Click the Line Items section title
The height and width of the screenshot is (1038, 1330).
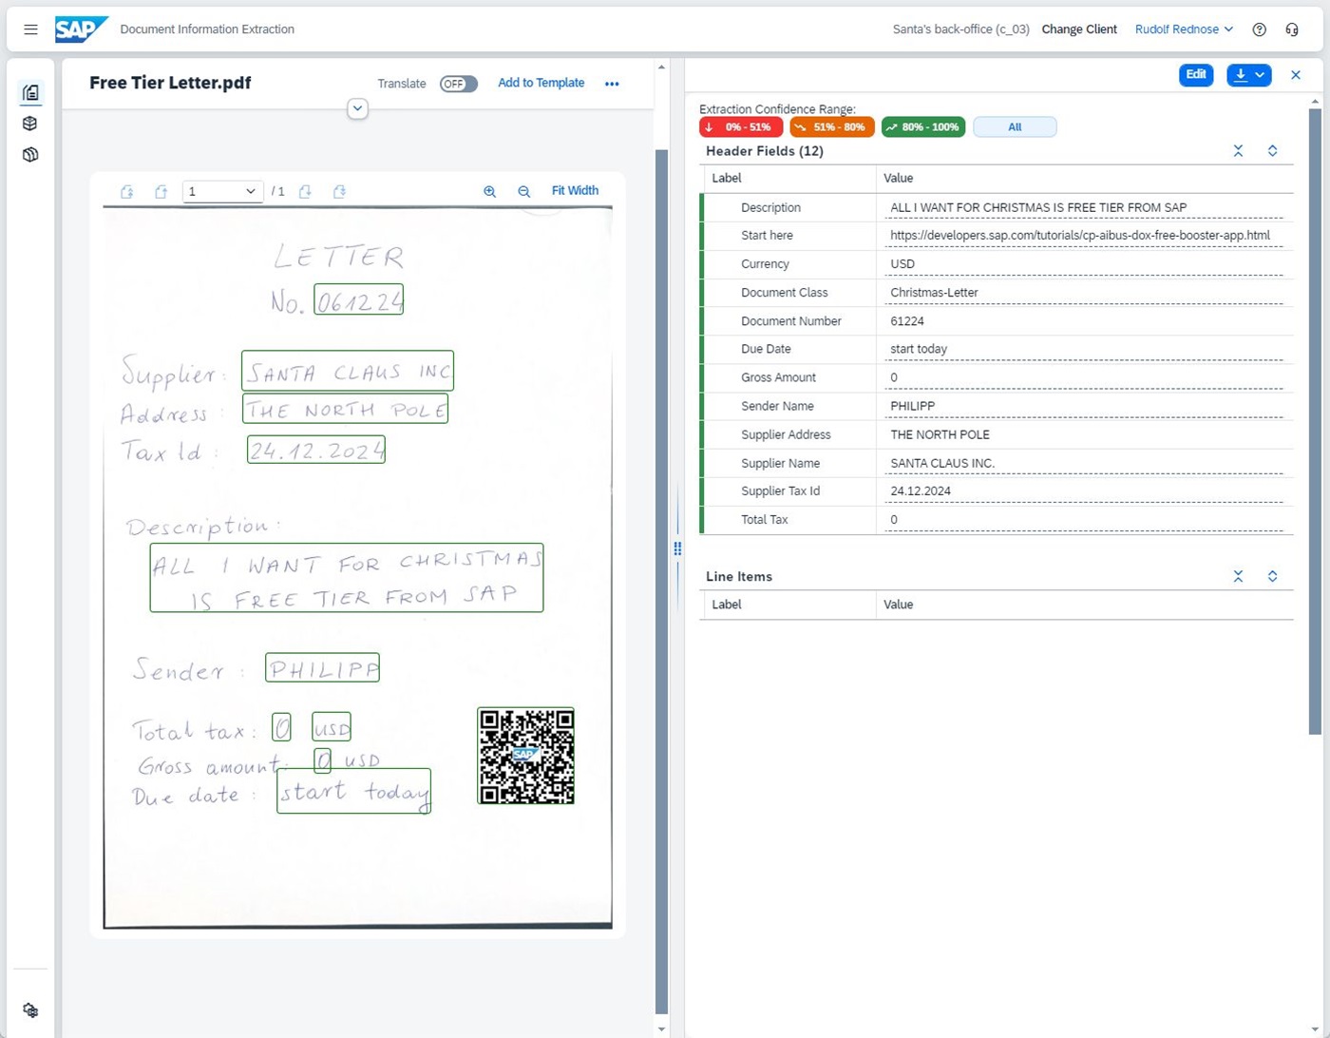pos(739,576)
